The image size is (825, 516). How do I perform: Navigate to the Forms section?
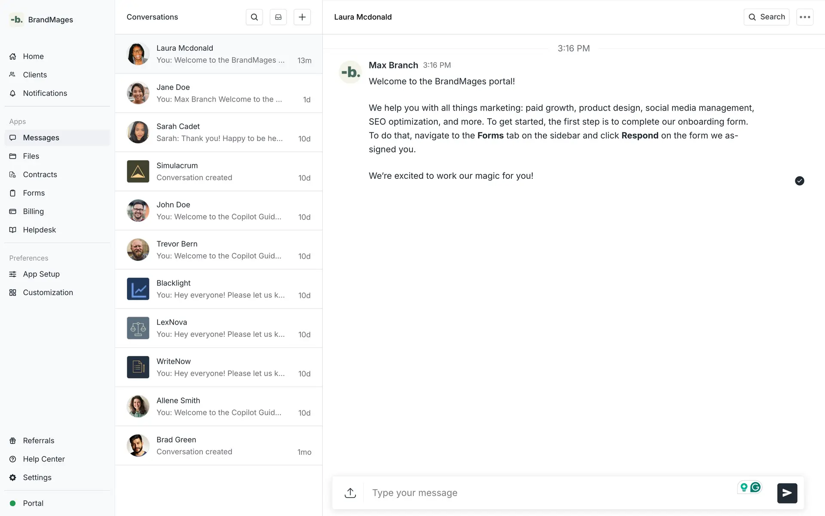point(34,193)
